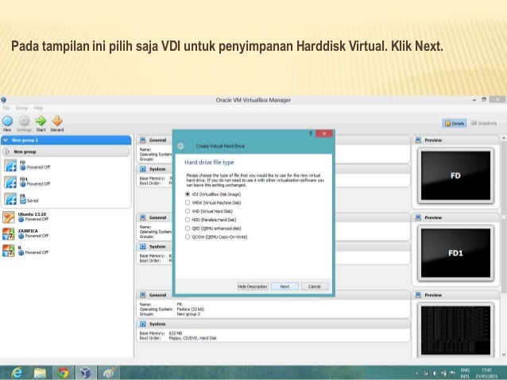Open the Group menu
507x380 pixels.
(21, 108)
